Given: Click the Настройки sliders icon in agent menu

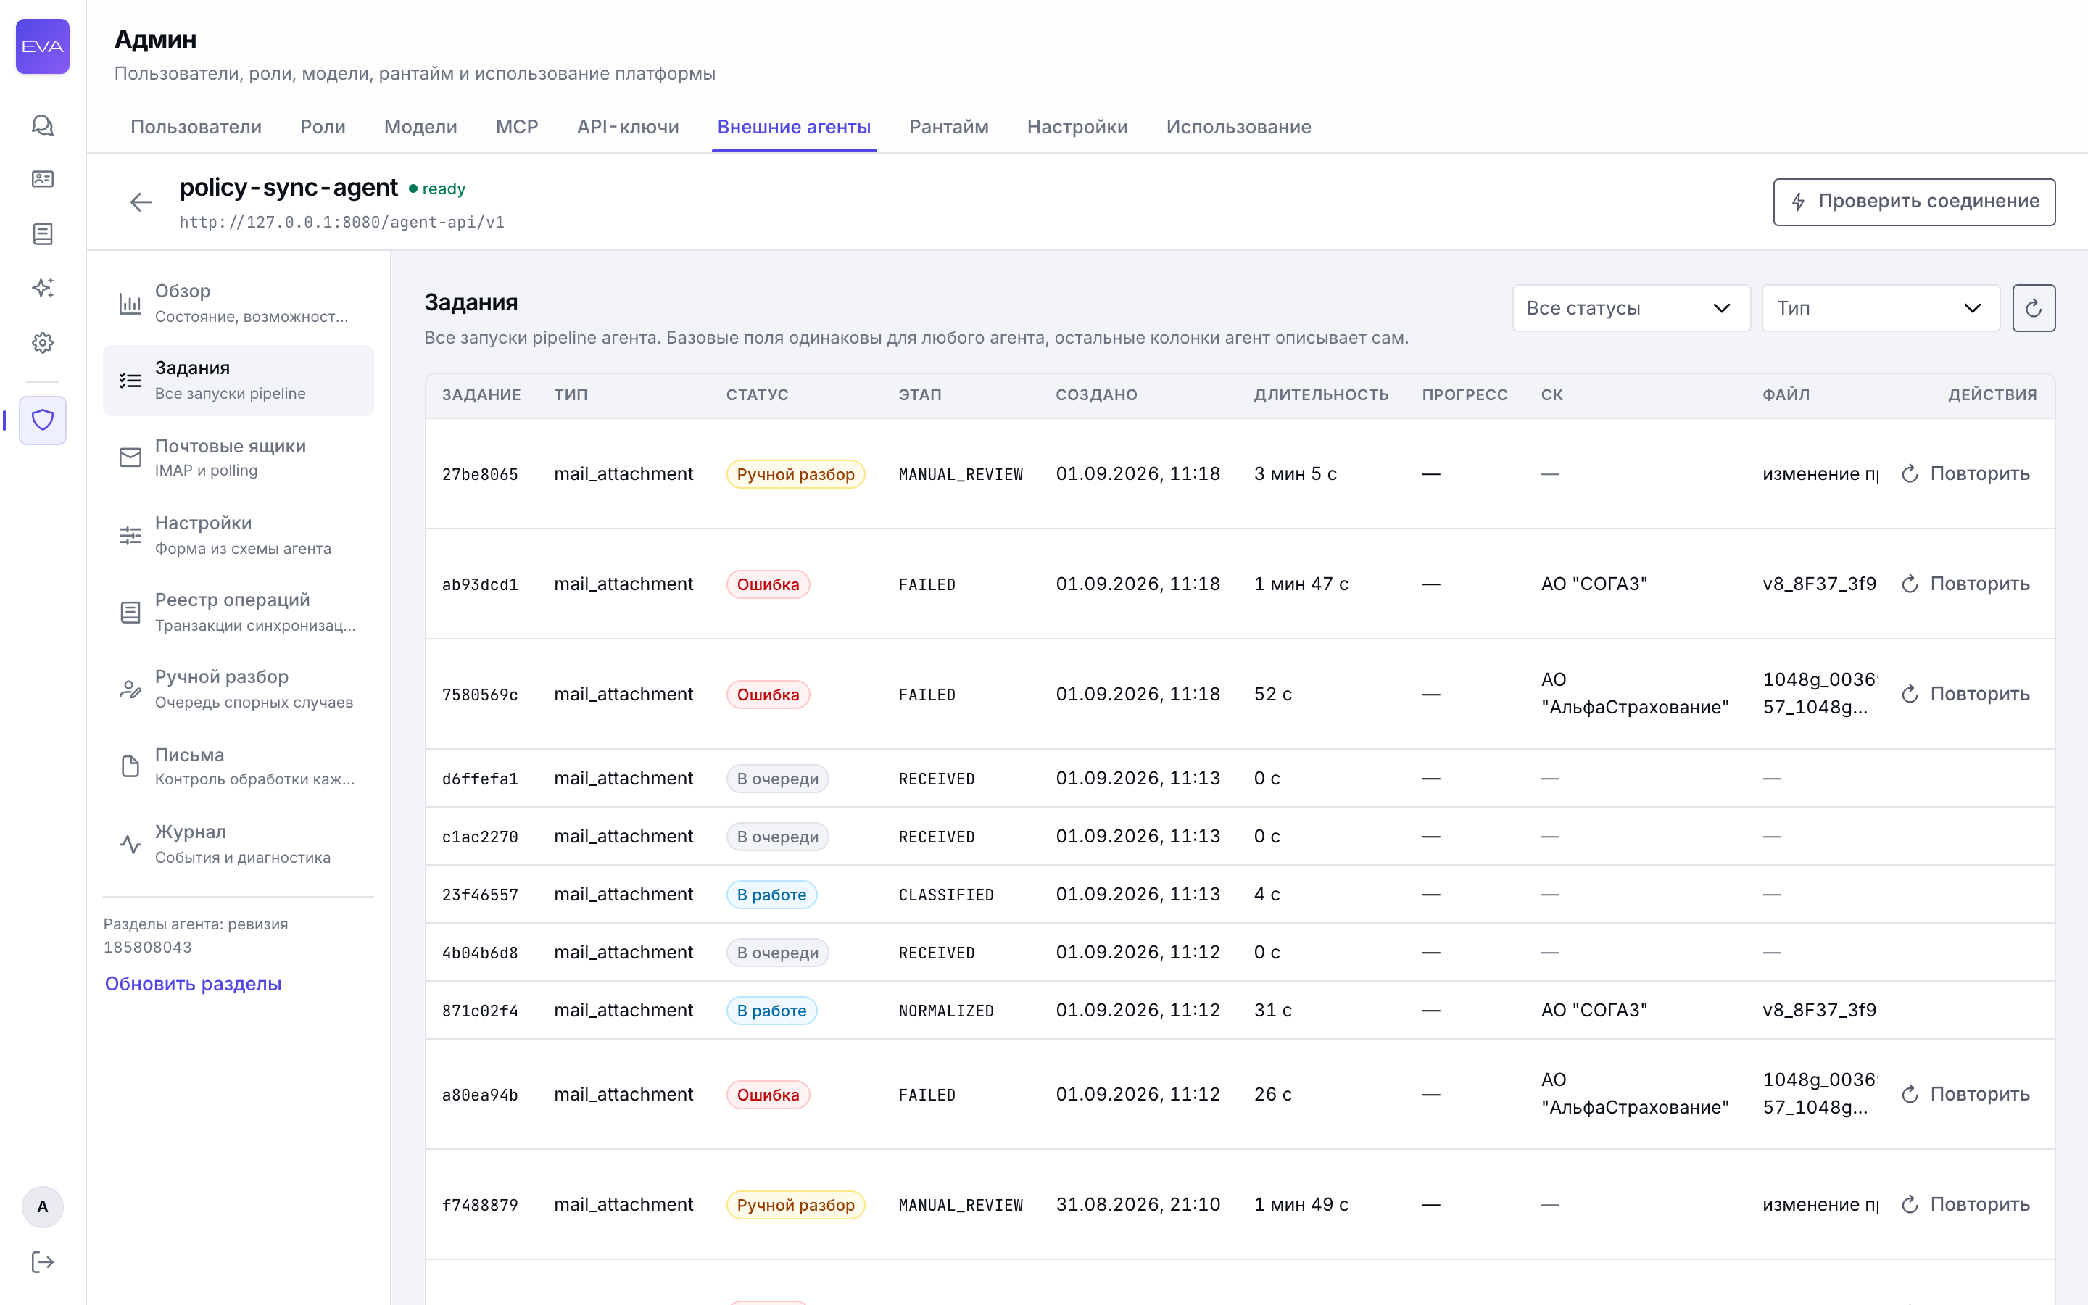Looking at the screenshot, I should click(130, 535).
